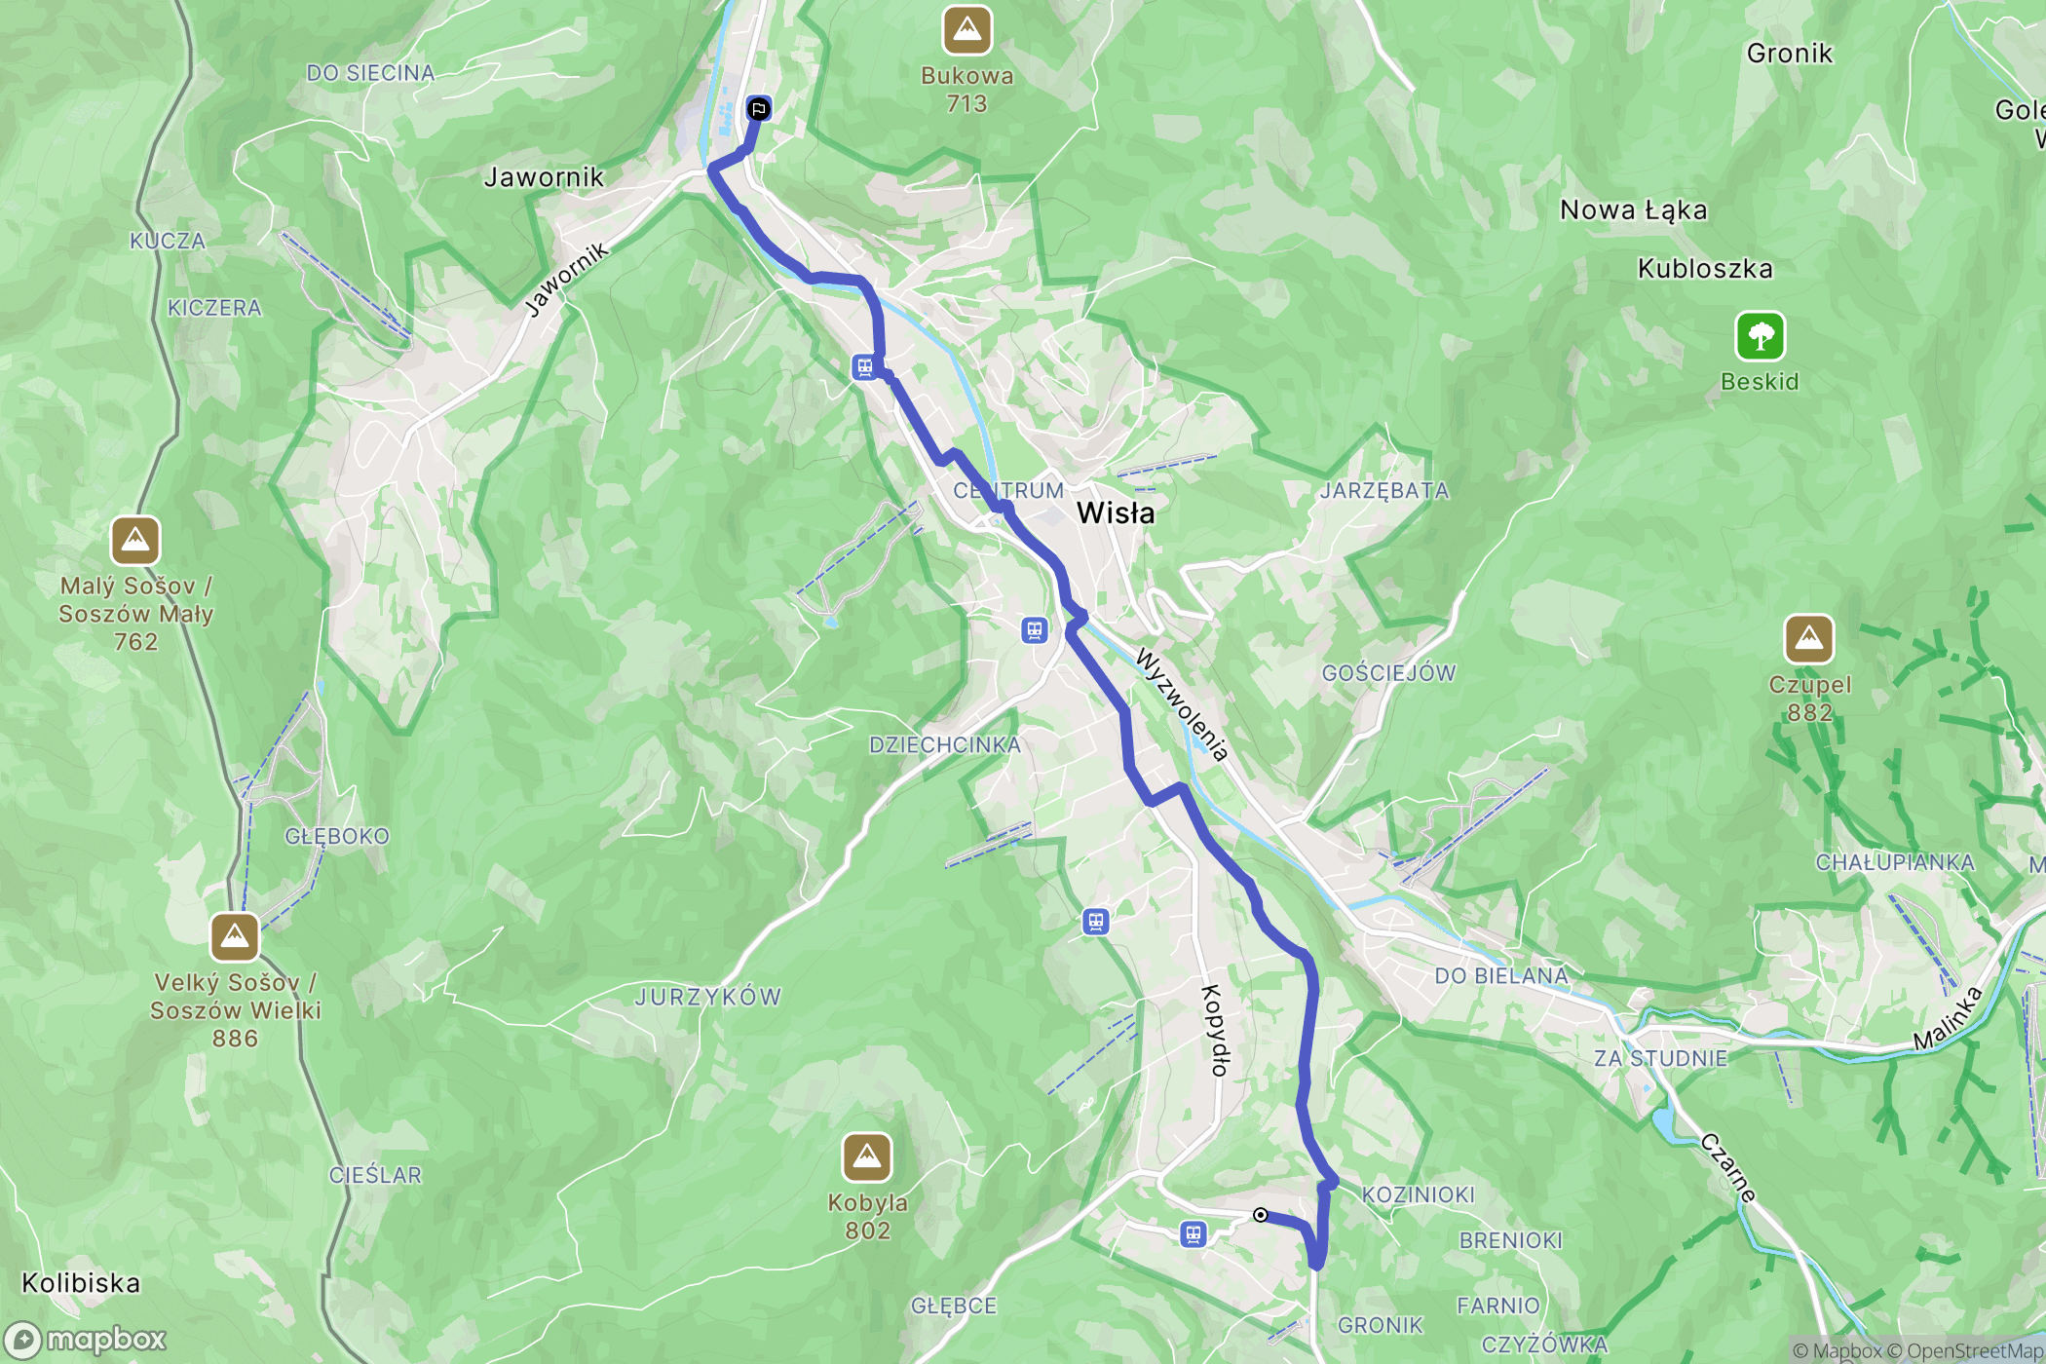Click the Velký Sošov peak icon
Image resolution: width=2046 pixels, height=1364 pixels.
pos(235,937)
